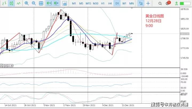Select the M5 timeframe

[x=81, y=3]
